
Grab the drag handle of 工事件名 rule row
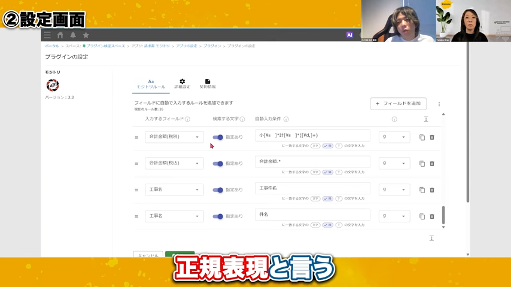point(136,190)
